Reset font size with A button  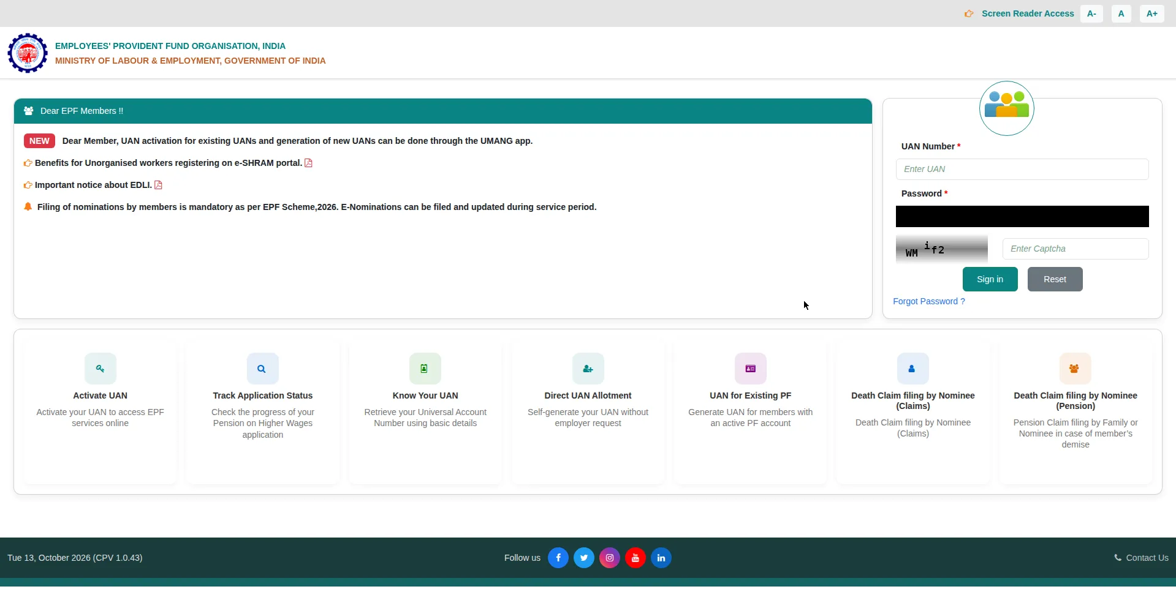pyautogui.click(x=1121, y=13)
